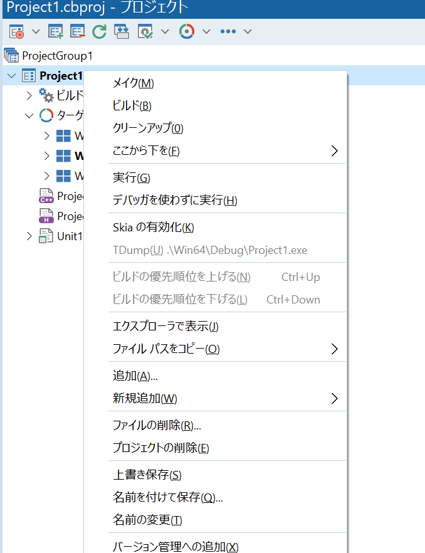Click the green refresh toolbar icon

99,31
